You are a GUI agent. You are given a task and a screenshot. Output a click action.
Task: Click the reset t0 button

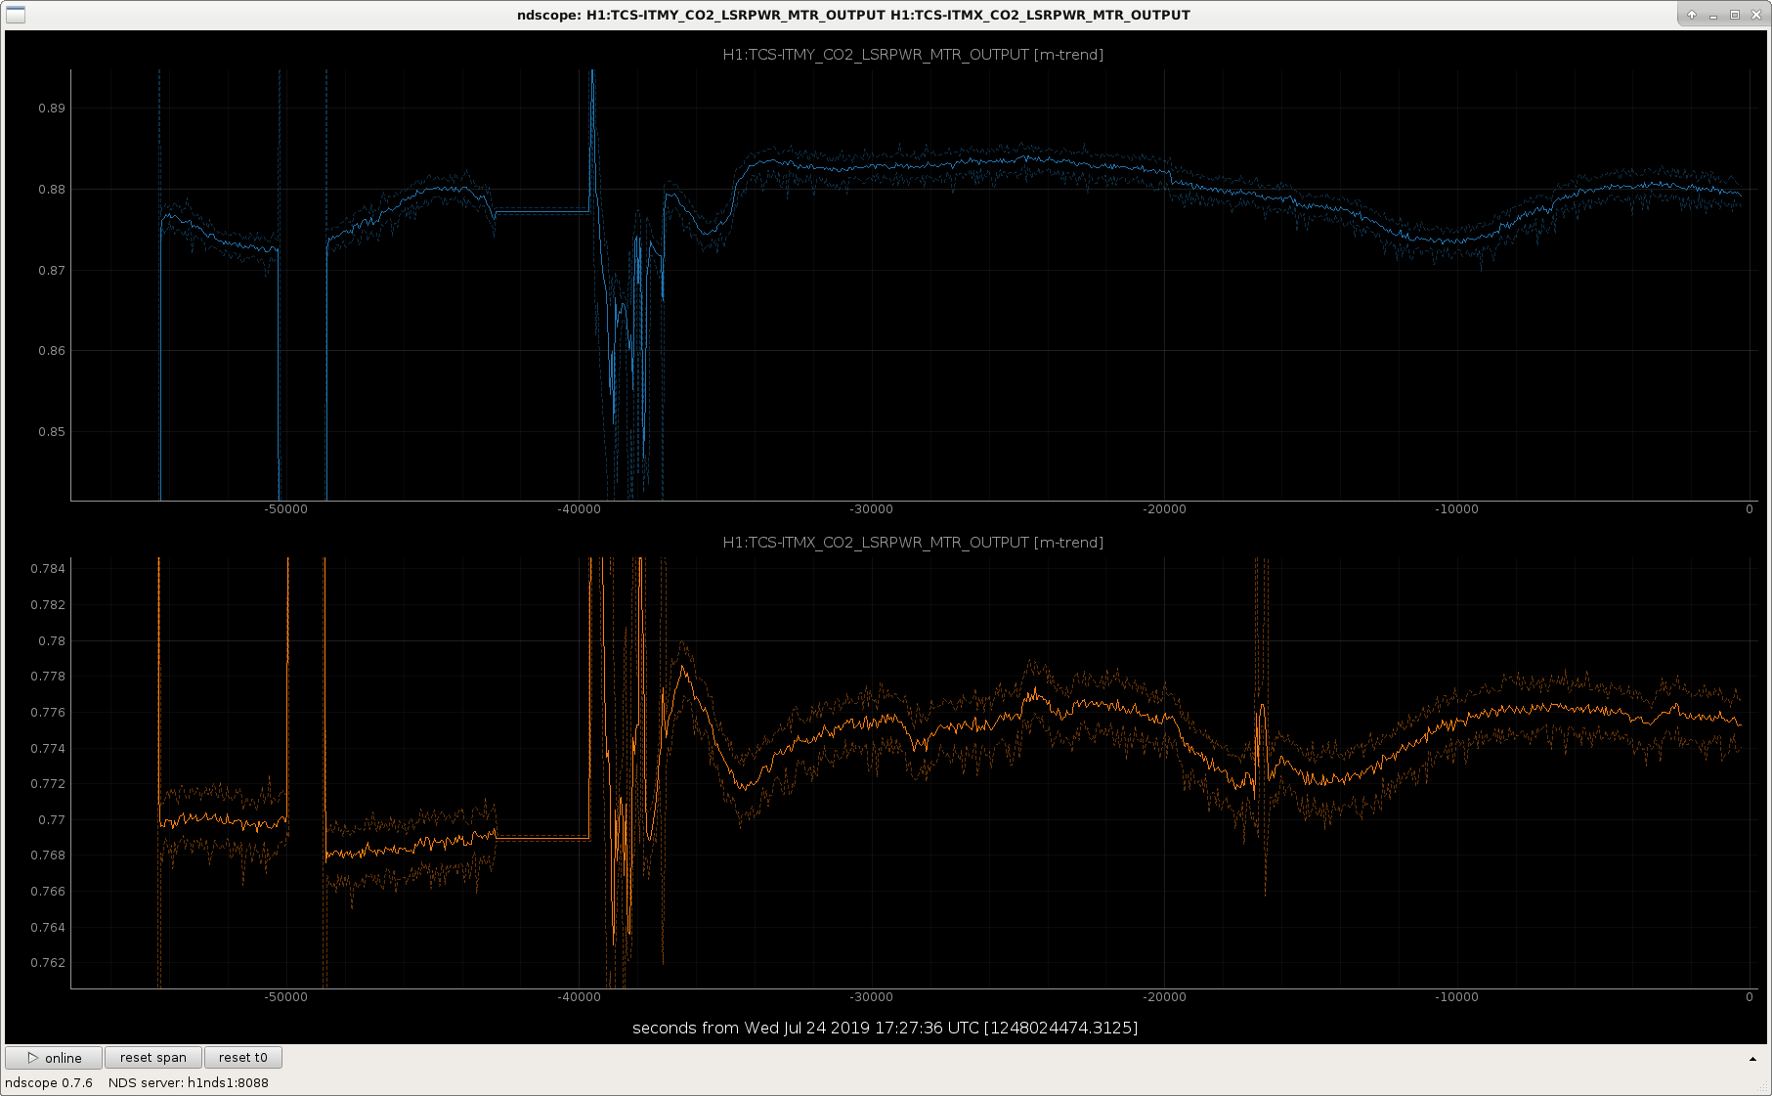pyautogui.click(x=243, y=1058)
